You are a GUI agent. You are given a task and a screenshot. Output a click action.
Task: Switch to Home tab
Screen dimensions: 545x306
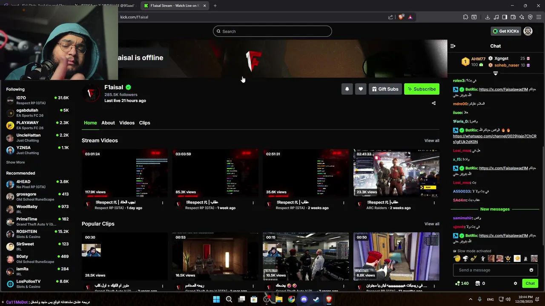[x=90, y=123]
